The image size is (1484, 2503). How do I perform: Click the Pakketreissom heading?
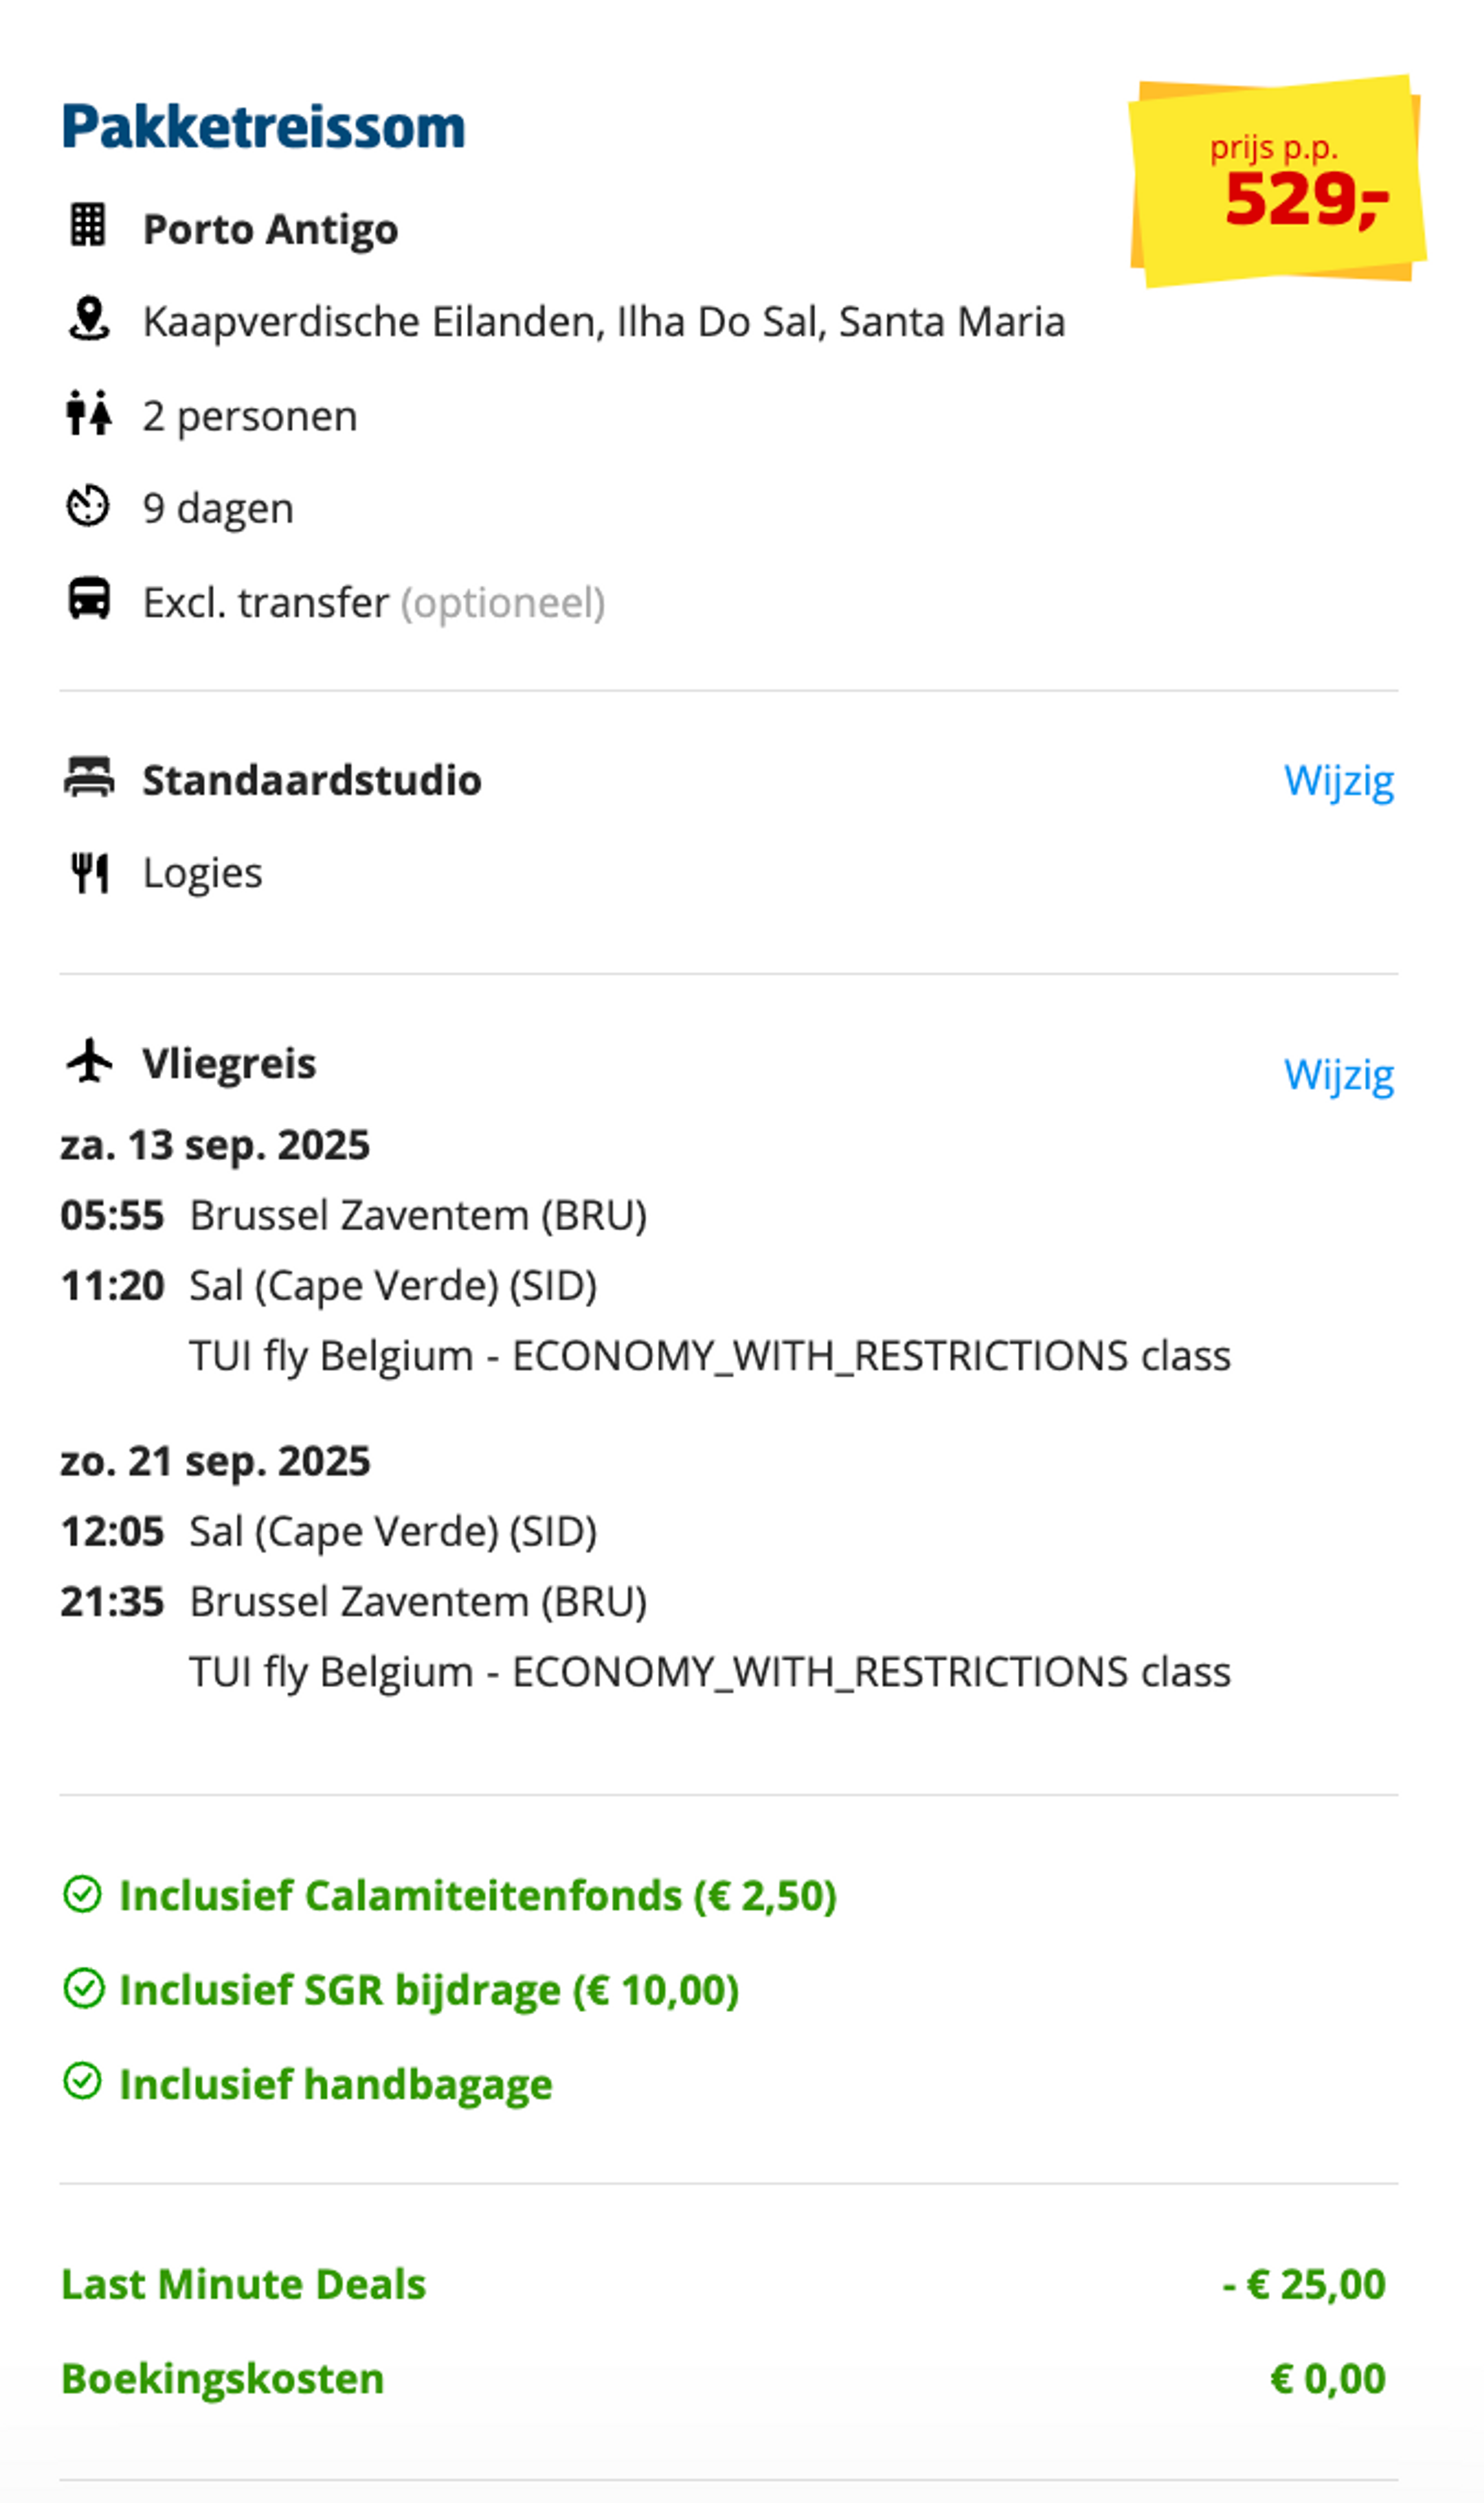coord(264,127)
